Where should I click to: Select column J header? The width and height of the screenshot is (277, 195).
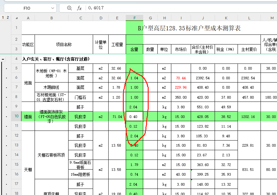pos(203,18)
